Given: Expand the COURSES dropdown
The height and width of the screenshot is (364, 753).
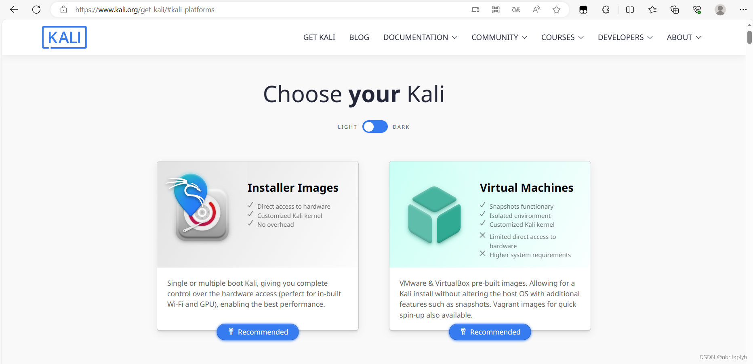Looking at the screenshot, I should pos(562,37).
